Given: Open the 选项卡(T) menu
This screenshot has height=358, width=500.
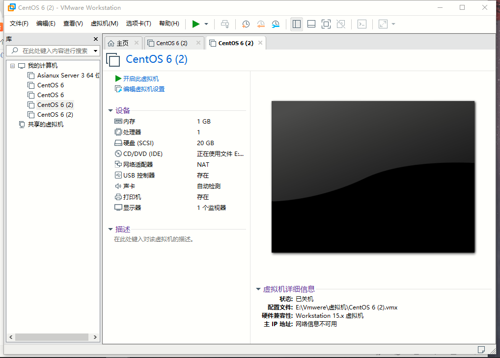Looking at the screenshot, I should coord(139,24).
